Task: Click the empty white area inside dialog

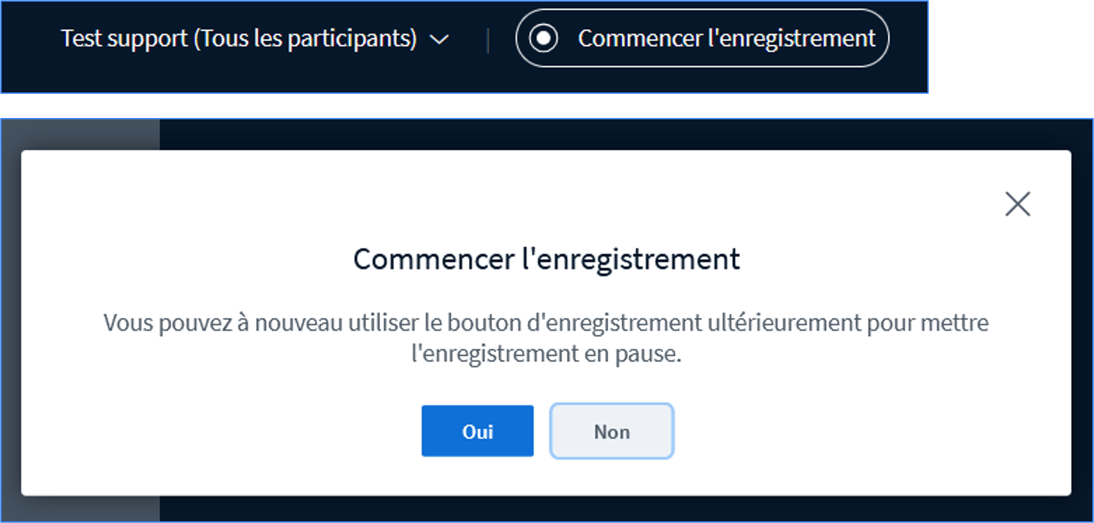Action: pyautogui.click(x=212, y=425)
